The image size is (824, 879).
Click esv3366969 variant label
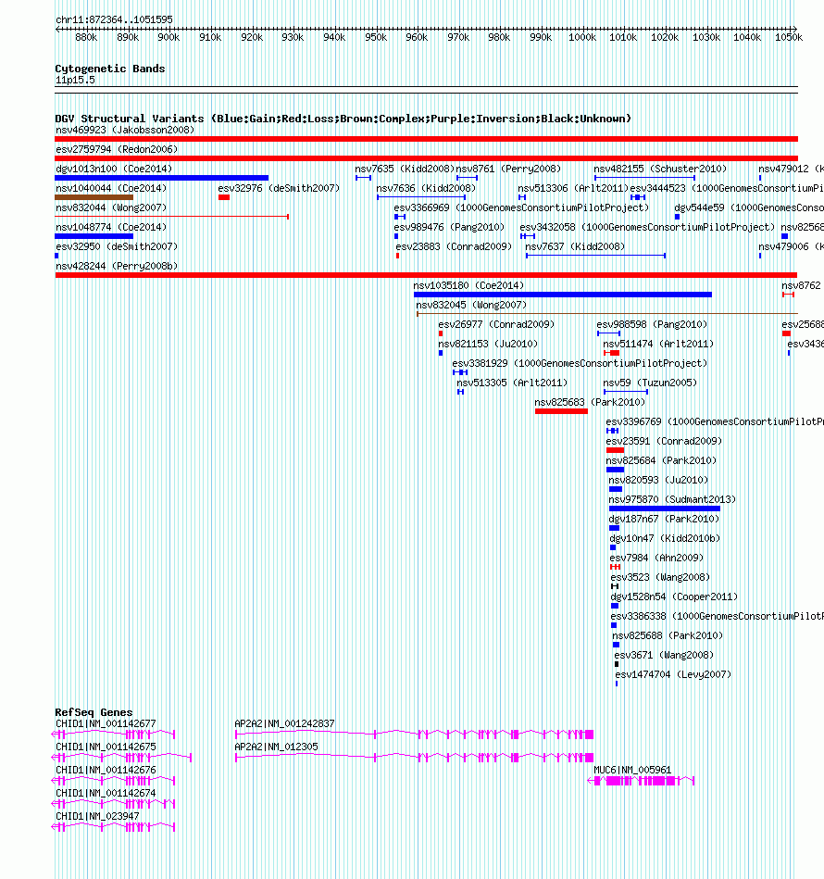click(521, 207)
